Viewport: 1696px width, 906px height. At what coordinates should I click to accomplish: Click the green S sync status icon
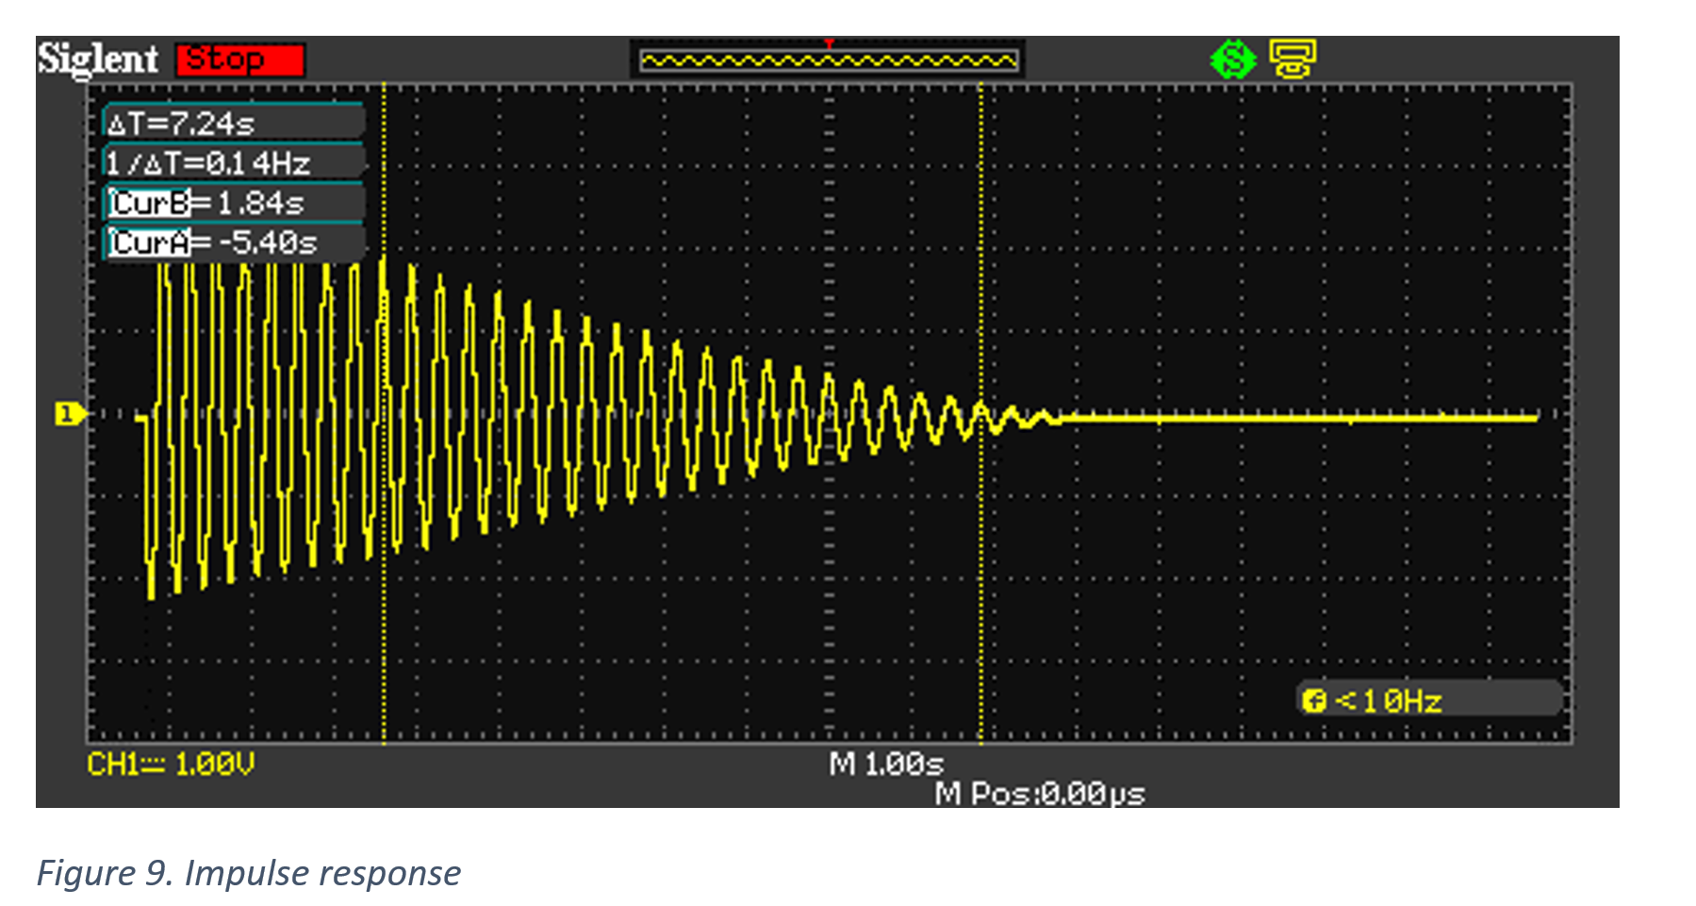click(1233, 60)
